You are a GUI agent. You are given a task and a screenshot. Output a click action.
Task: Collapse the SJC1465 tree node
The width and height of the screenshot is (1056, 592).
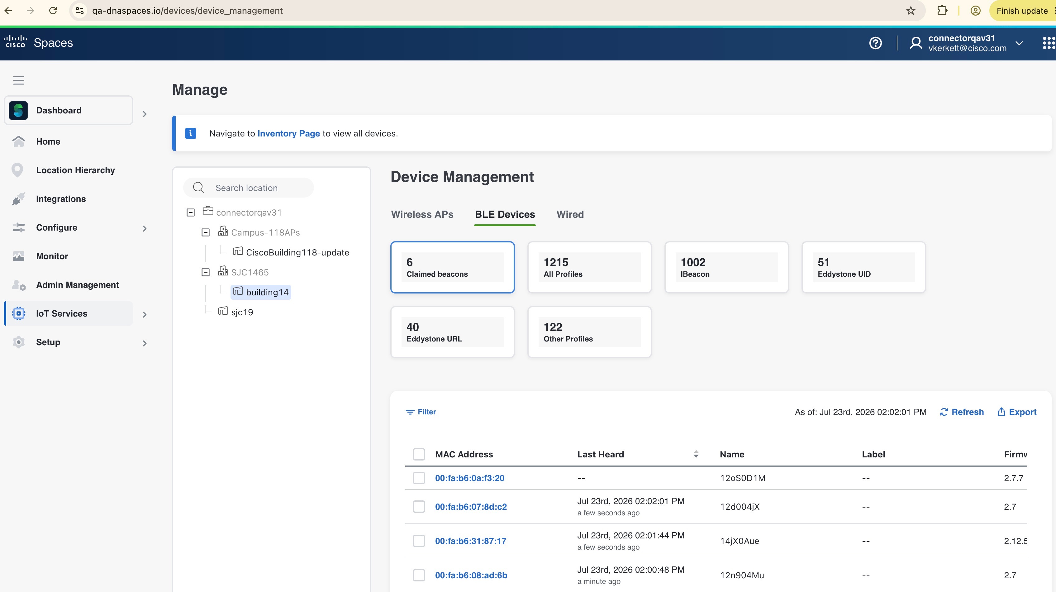[x=206, y=272]
